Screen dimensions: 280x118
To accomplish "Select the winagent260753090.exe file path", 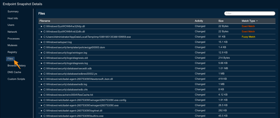I will point(81,105).
